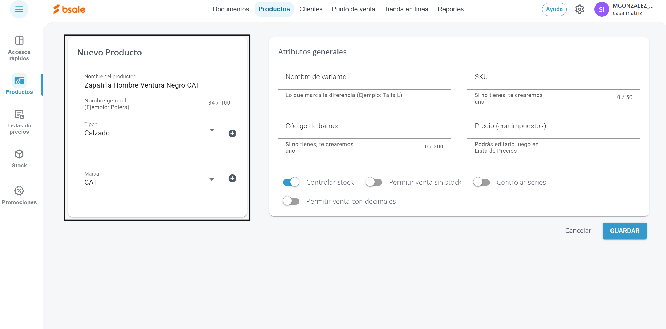Open settings gear icon

579,9
